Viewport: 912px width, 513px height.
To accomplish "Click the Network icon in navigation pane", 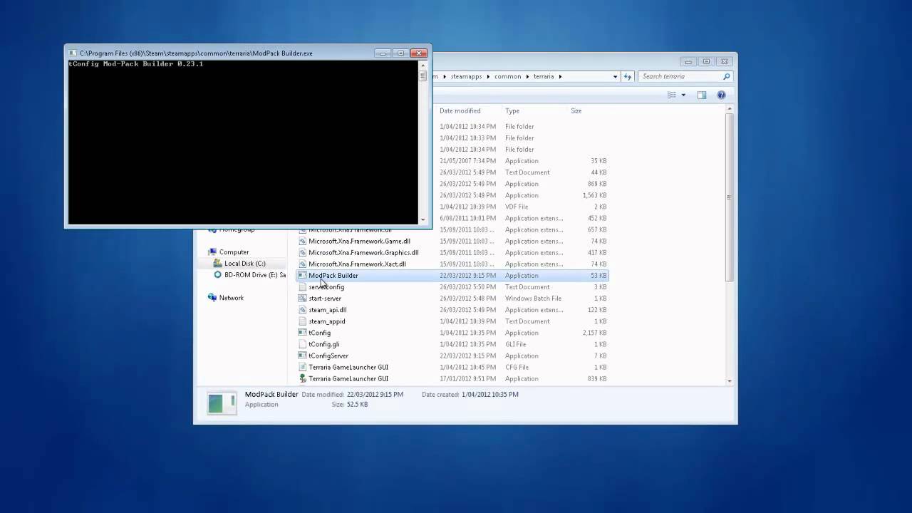I will pyautogui.click(x=212, y=298).
